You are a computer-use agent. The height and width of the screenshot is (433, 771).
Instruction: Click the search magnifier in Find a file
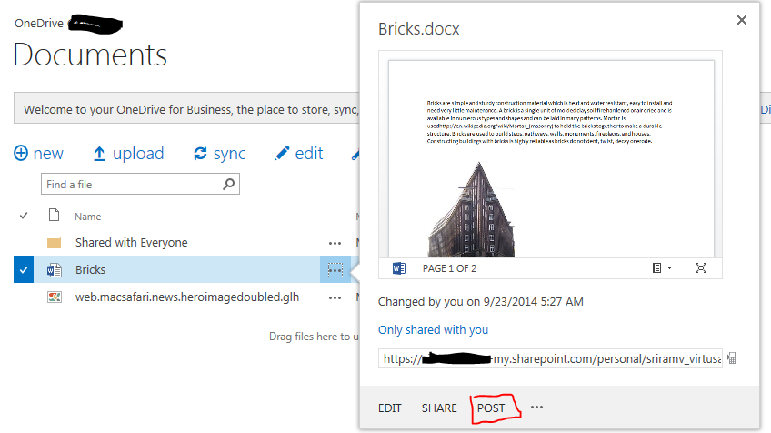tap(228, 184)
